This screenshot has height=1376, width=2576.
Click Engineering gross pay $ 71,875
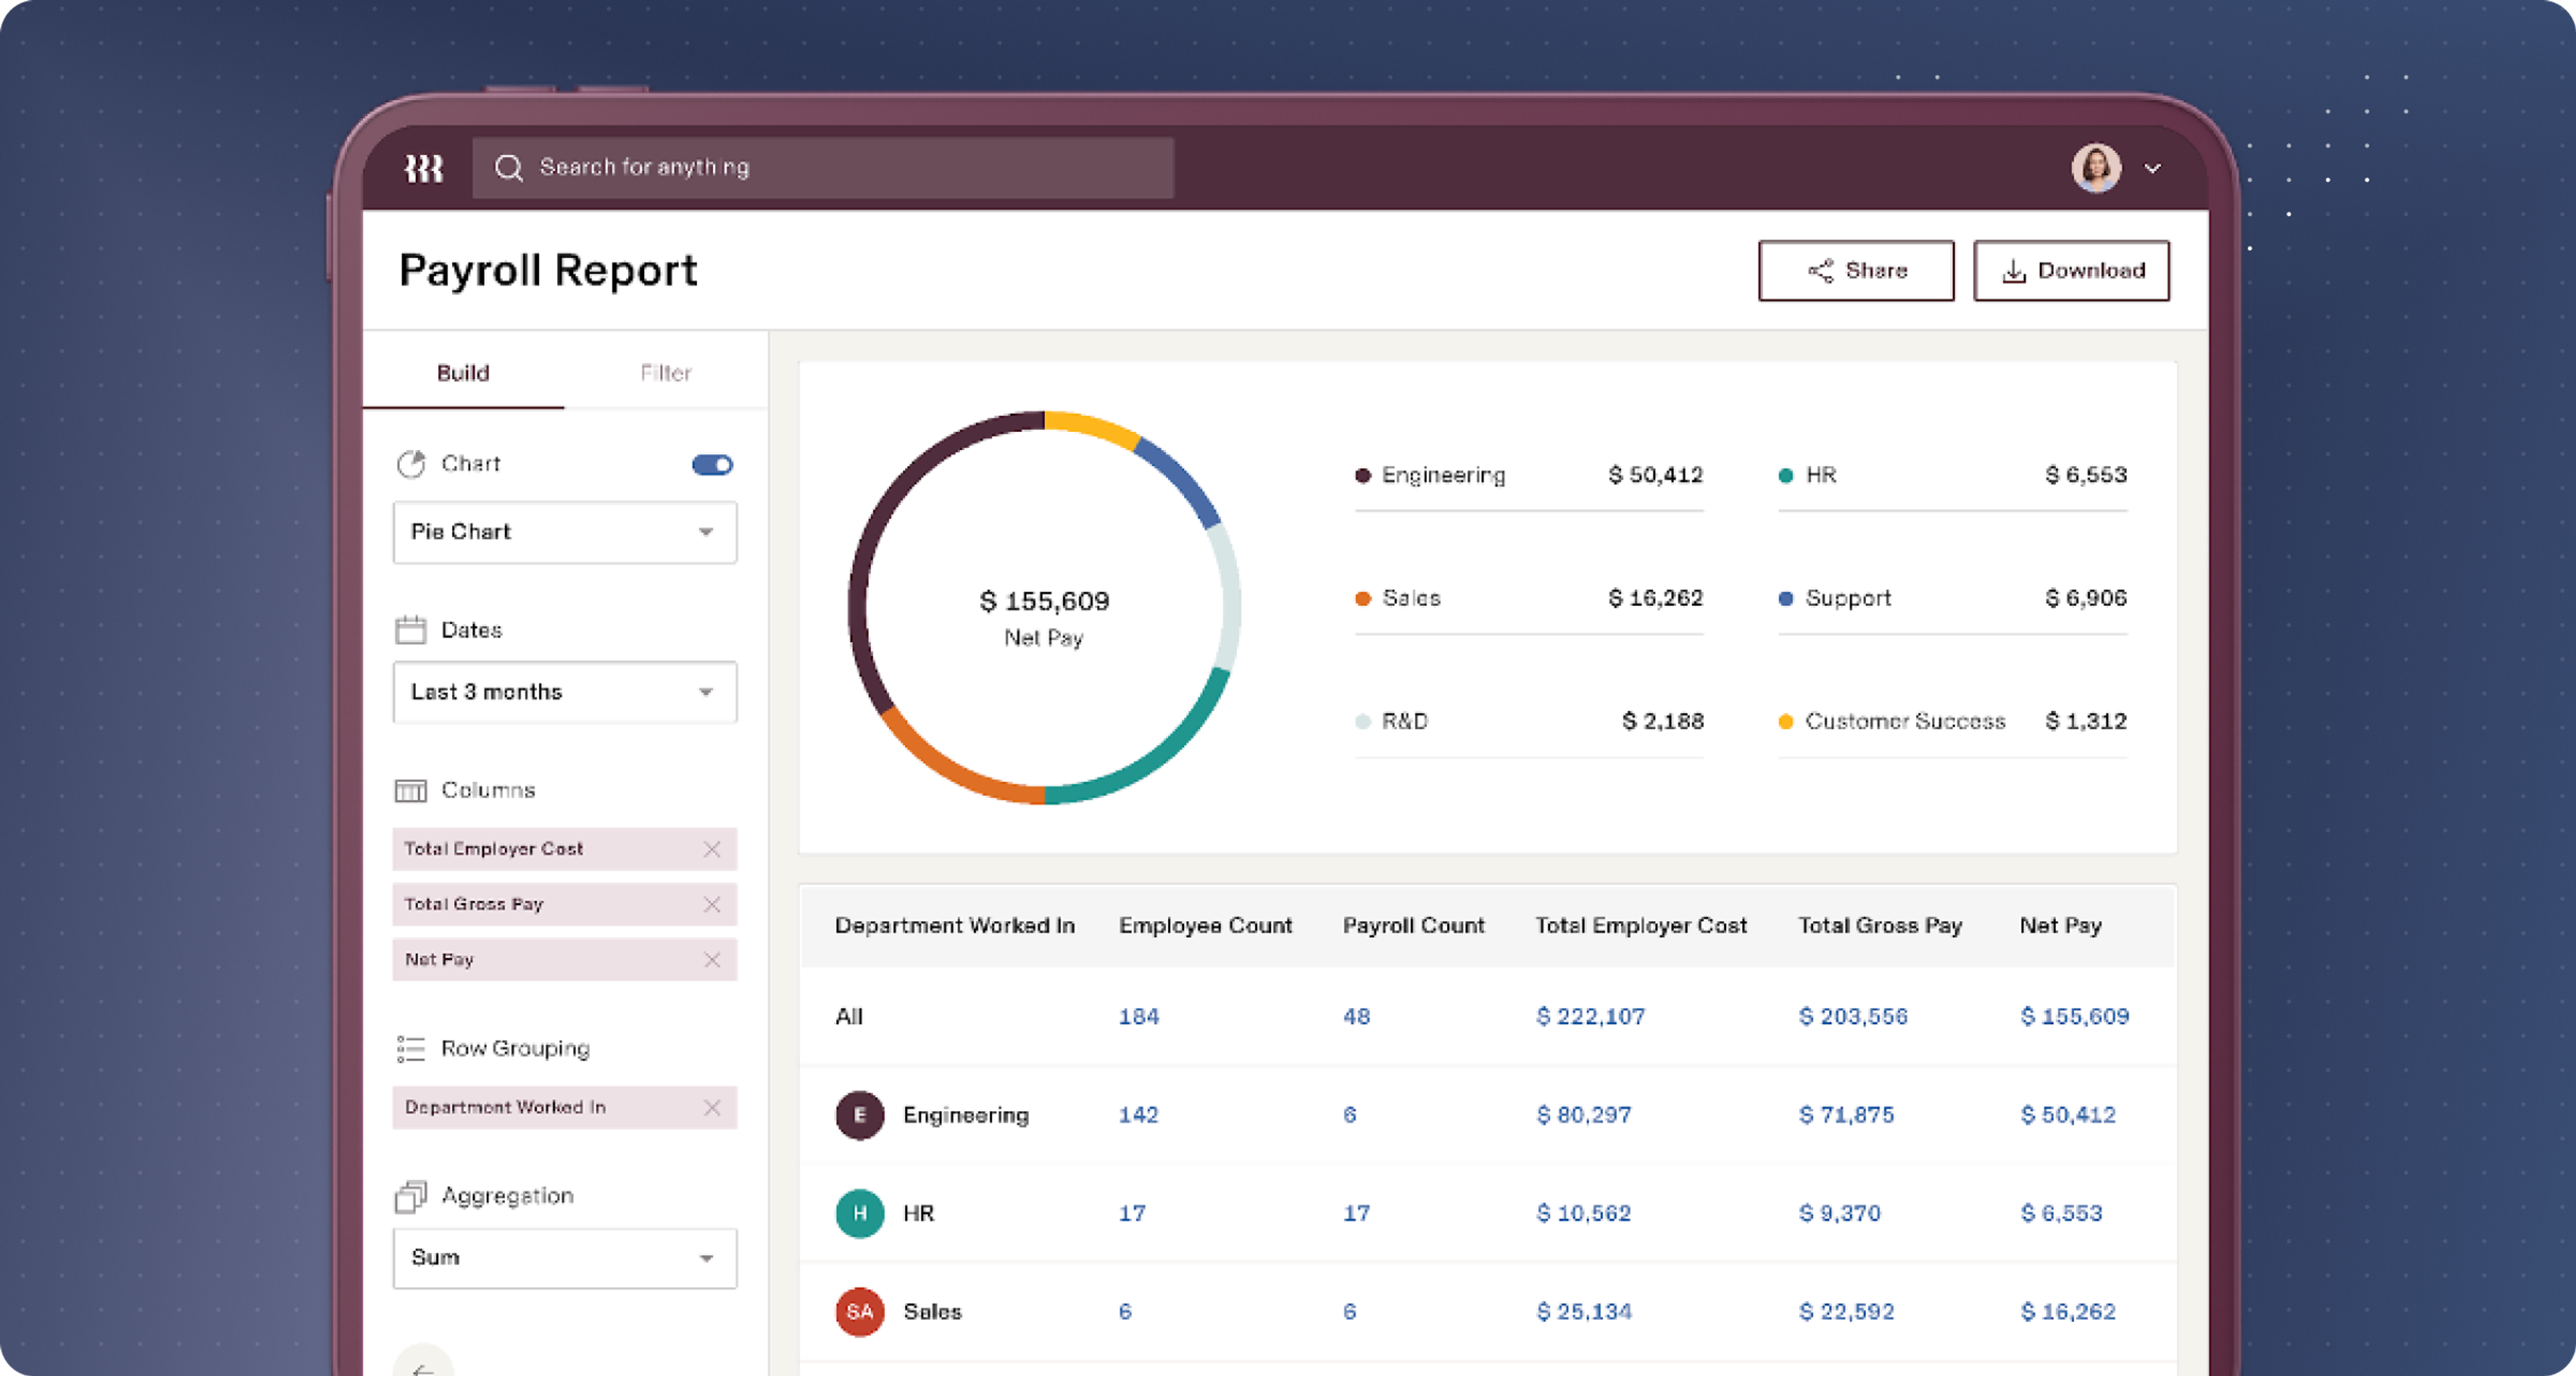pyautogui.click(x=1846, y=1114)
